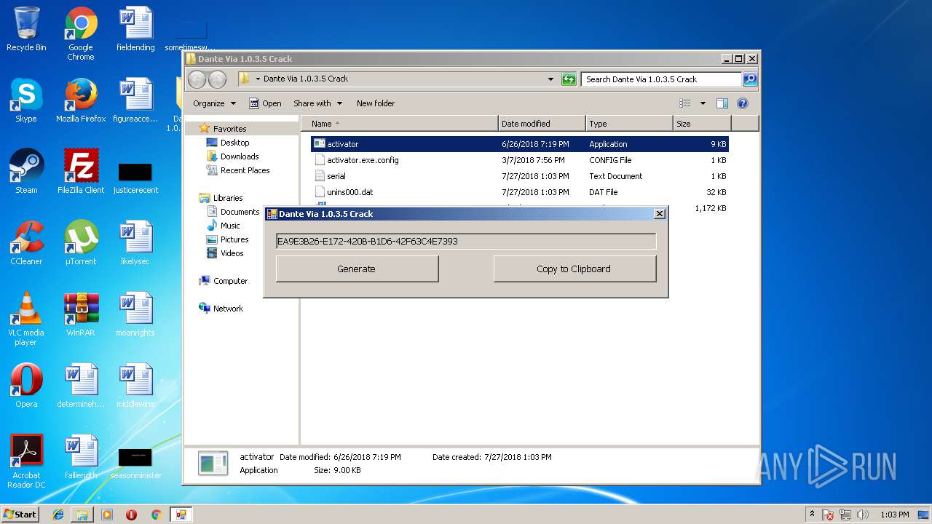Click the address bar refresh icon
The height and width of the screenshot is (524, 932).
click(569, 79)
